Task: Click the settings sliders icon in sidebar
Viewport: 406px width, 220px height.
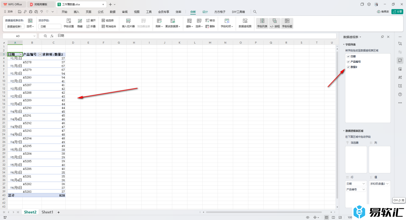Action: (x=400, y=52)
